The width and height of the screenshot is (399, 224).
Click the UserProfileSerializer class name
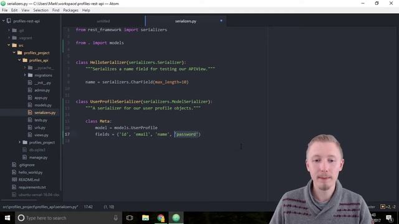coord(115,101)
